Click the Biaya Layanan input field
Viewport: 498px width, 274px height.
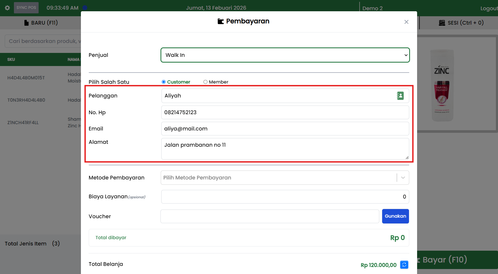285,197
